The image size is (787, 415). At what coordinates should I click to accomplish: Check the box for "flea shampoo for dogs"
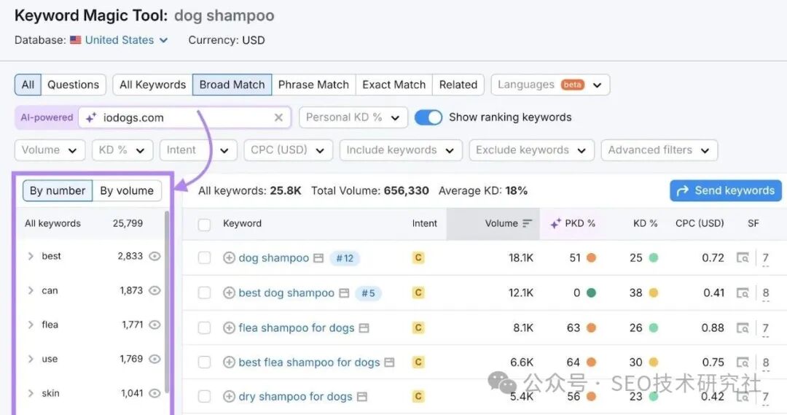[x=205, y=328]
